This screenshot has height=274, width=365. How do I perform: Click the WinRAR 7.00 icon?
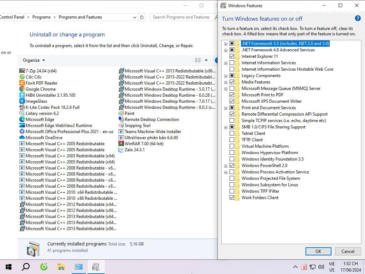(x=121, y=144)
